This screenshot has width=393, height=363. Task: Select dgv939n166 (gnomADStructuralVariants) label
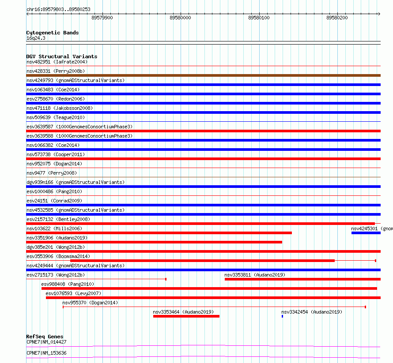pyautogui.click(x=76, y=182)
